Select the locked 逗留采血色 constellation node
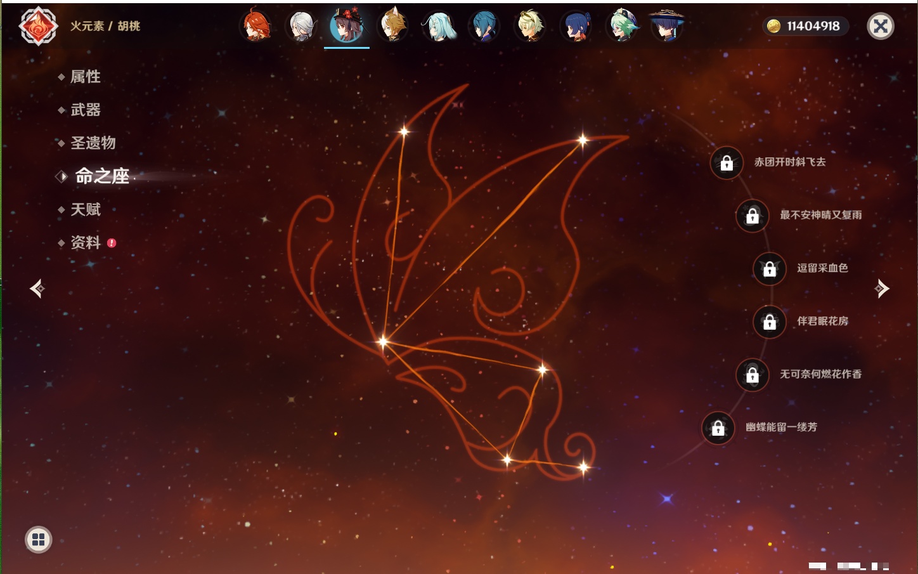The image size is (918, 574). [770, 269]
